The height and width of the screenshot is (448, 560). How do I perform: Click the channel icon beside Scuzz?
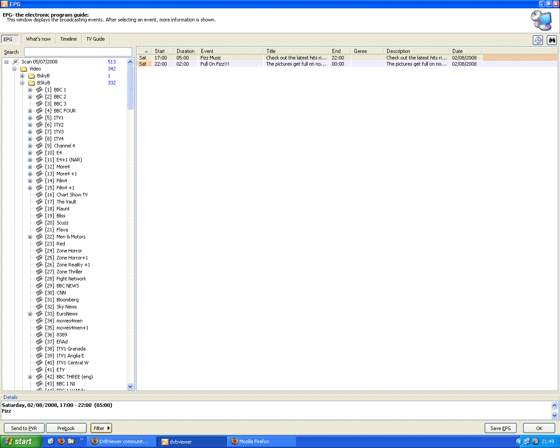(x=39, y=223)
